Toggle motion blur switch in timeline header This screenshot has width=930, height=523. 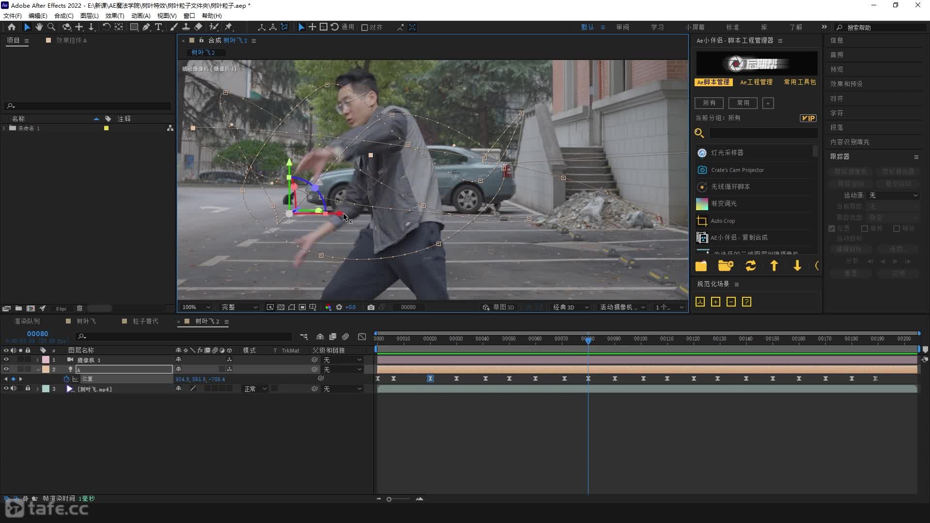pyautogui.click(x=345, y=337)
